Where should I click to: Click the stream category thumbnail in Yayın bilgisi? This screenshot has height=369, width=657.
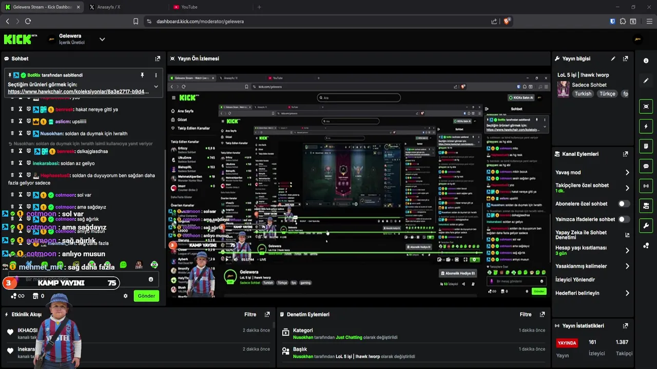point(563,89)
